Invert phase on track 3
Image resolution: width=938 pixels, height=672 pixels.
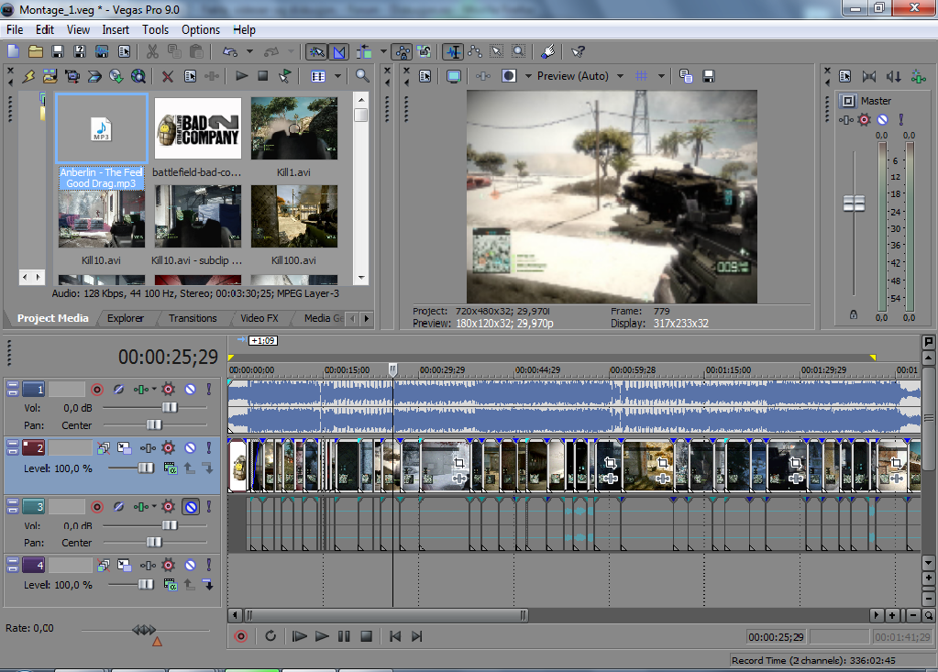tap(118, 507)
